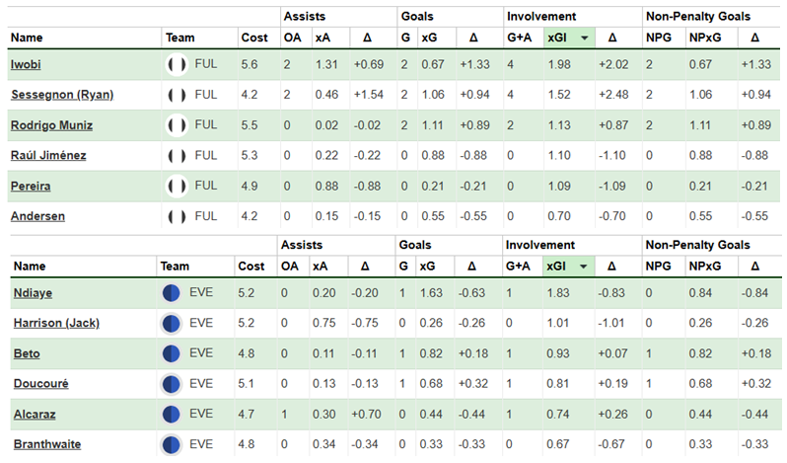Sort Fulham table by xA column
Screen dimensions: 787x463
click(x=322, y=38)
